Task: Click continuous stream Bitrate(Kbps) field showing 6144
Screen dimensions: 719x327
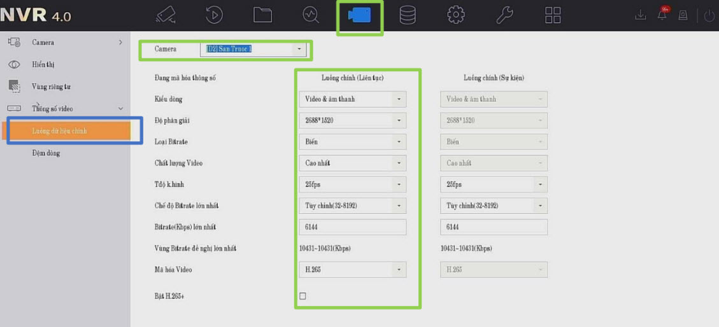Action: tap(352, 227)
